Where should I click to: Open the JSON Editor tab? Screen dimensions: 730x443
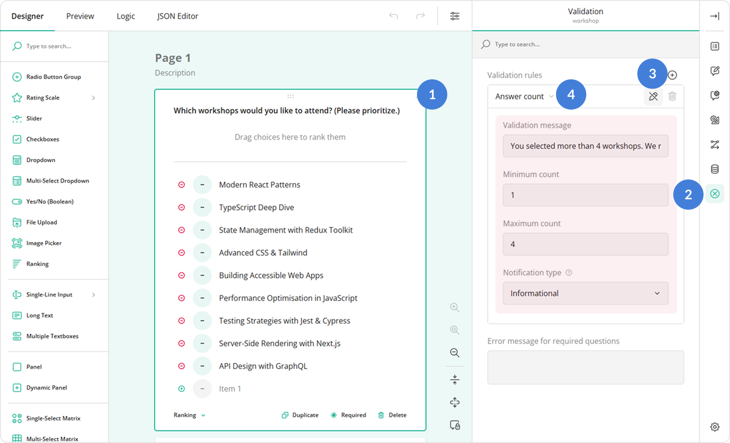click(177, 16)
